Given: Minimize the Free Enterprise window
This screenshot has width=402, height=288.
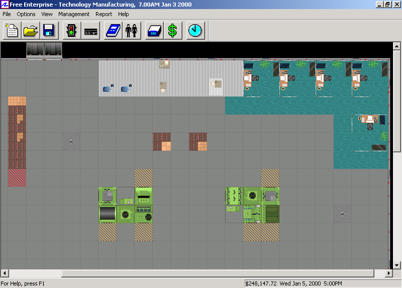Looking at the screenshot, I should click(x=379, y=5).
